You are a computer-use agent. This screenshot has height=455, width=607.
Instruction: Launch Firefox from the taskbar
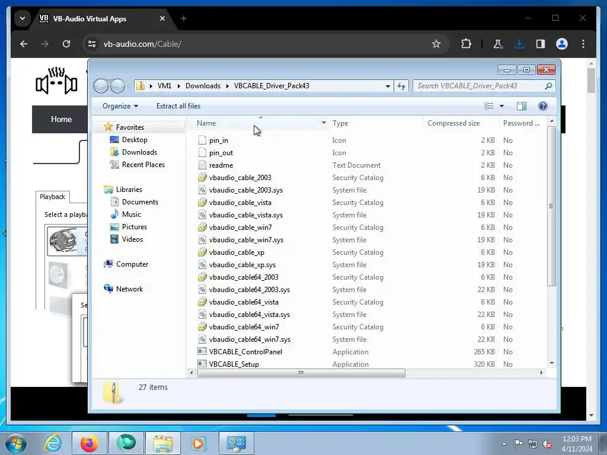click(x=90, y=443)
